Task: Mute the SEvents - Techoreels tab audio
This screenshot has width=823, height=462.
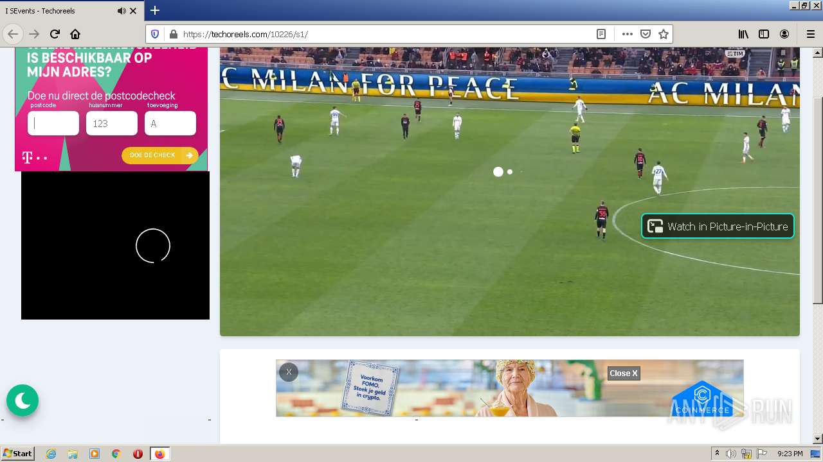Action: 122,11
